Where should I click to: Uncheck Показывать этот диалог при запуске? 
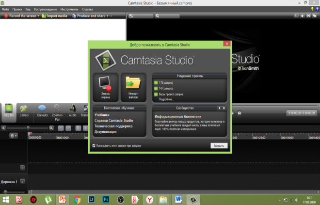[x=94, y=146]
